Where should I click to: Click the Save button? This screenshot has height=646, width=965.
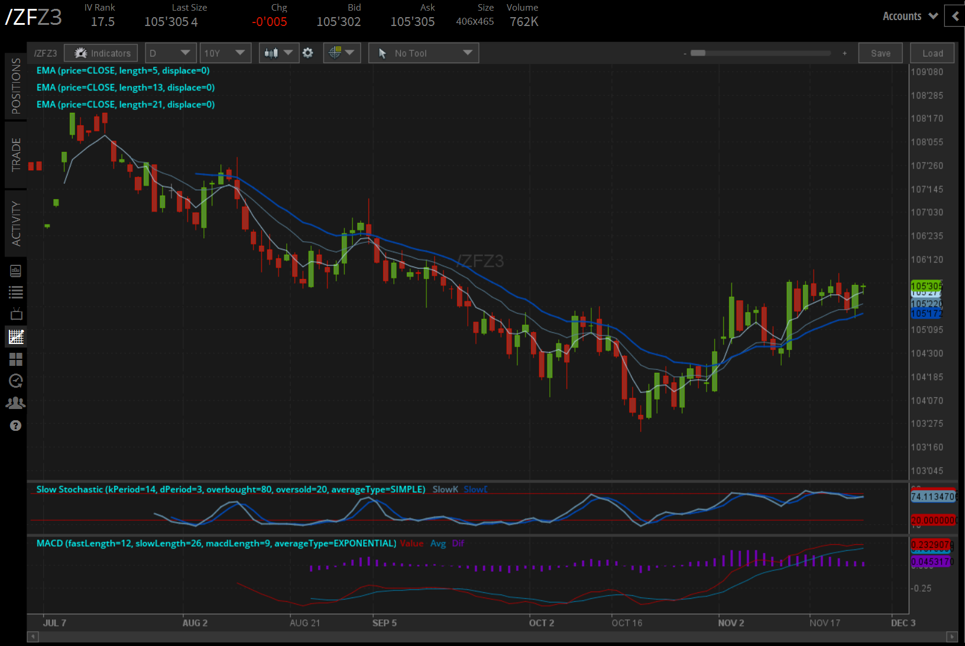(x=880, y=53)
